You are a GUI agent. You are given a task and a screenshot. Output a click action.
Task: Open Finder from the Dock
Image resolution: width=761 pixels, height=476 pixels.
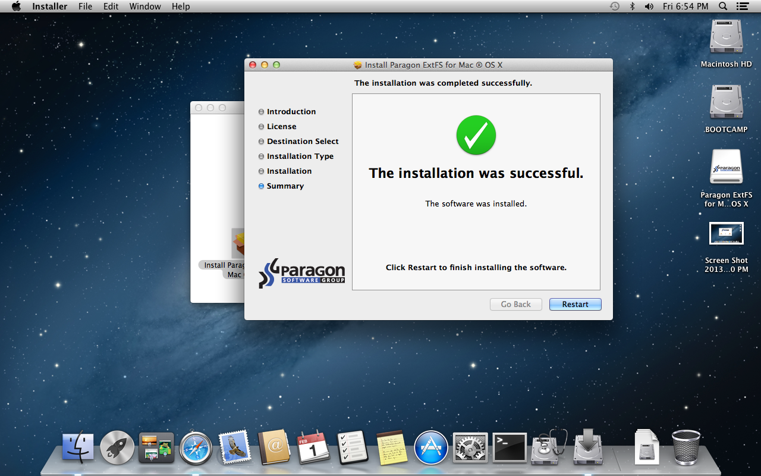point(78,447)
